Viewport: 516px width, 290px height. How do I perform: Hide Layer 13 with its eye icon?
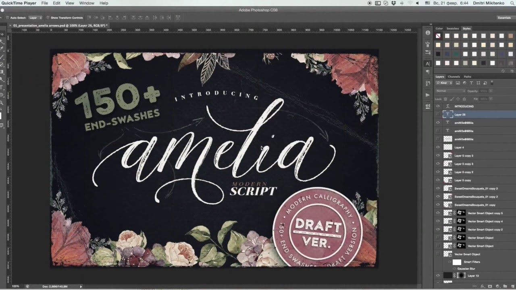tap(438, 275)
